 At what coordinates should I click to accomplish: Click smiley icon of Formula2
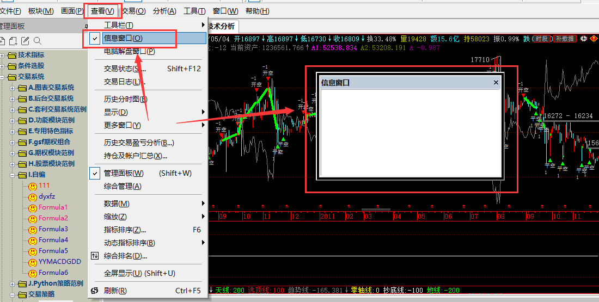[33, 219]
